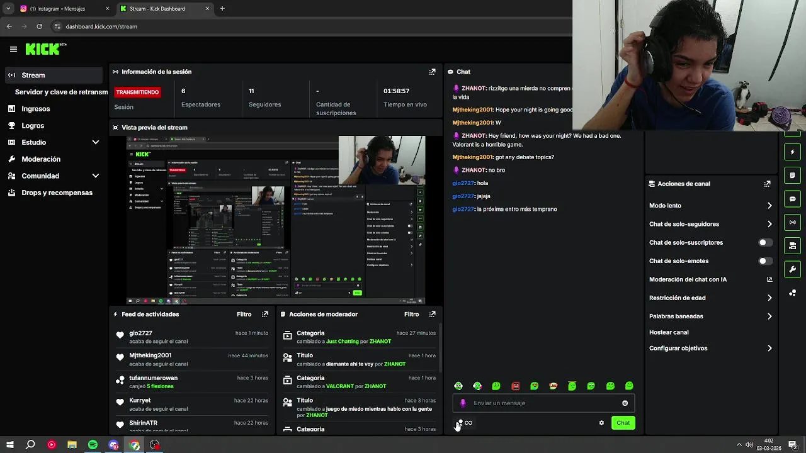This screenshot has height=453, width=806.
Task: Toggle Chat de solo-suscriptores switch
Action: 765,242
